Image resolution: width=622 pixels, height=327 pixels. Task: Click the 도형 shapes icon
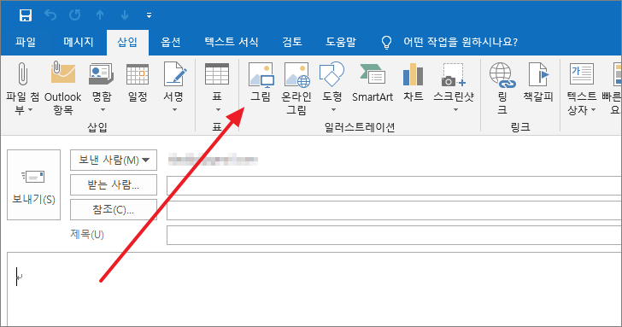[332, 73]
